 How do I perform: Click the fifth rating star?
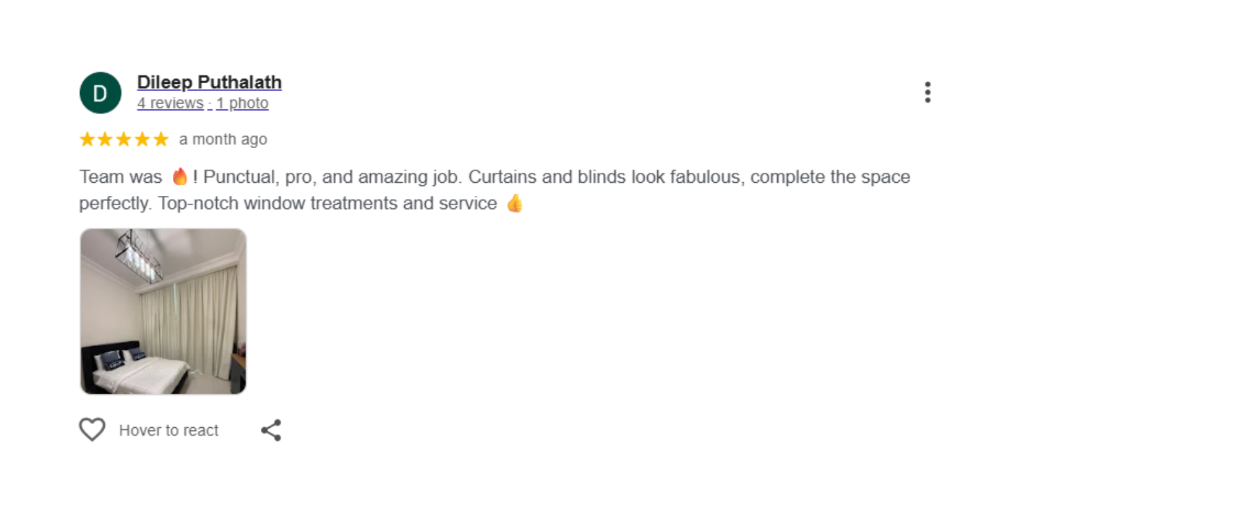click(161, 139)
